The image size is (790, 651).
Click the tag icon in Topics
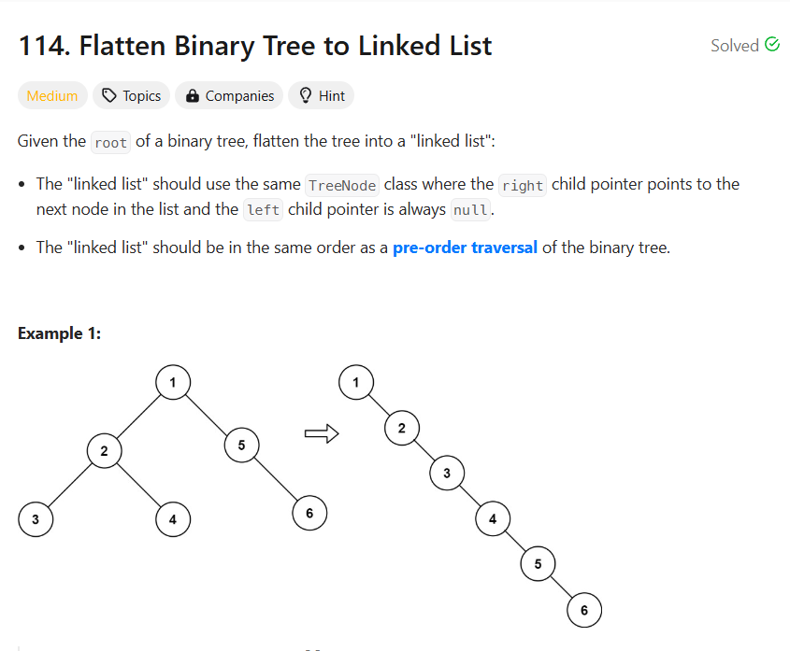109,95
